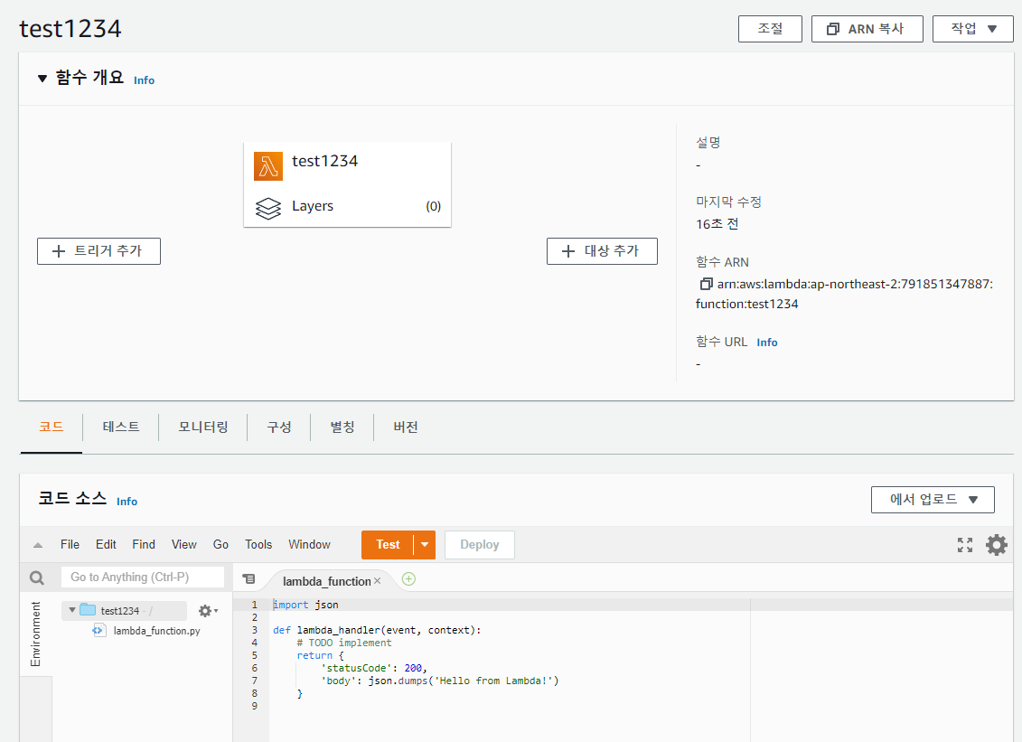
Task: Click the search magnifier icon in editor
Action: point(37,578)
